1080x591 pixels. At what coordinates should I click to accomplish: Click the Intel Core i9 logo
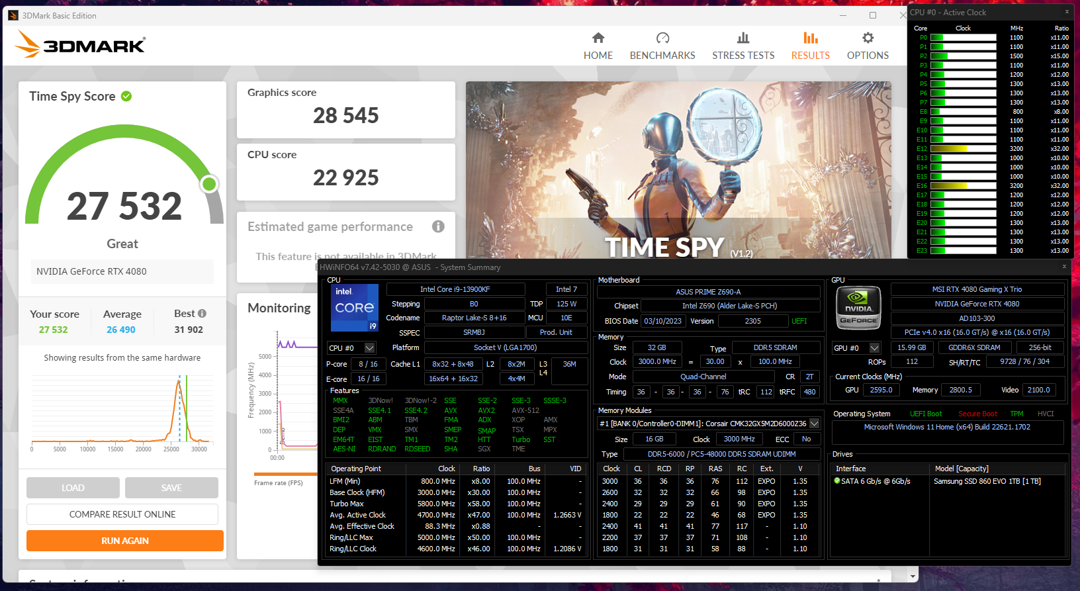(x=355, y=308)
